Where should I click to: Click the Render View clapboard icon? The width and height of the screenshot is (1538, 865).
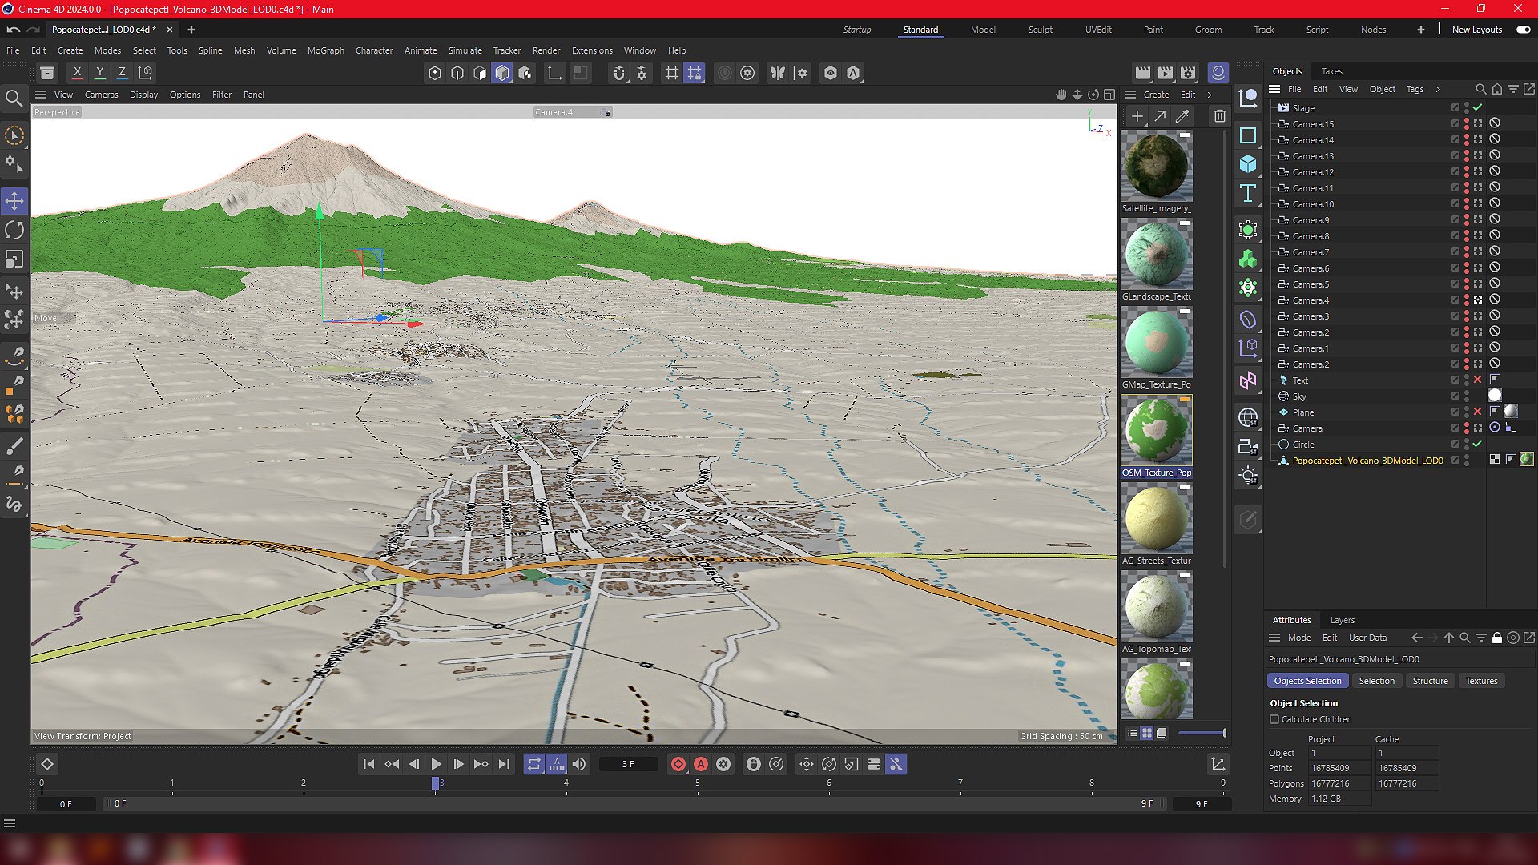point(1143,73)
